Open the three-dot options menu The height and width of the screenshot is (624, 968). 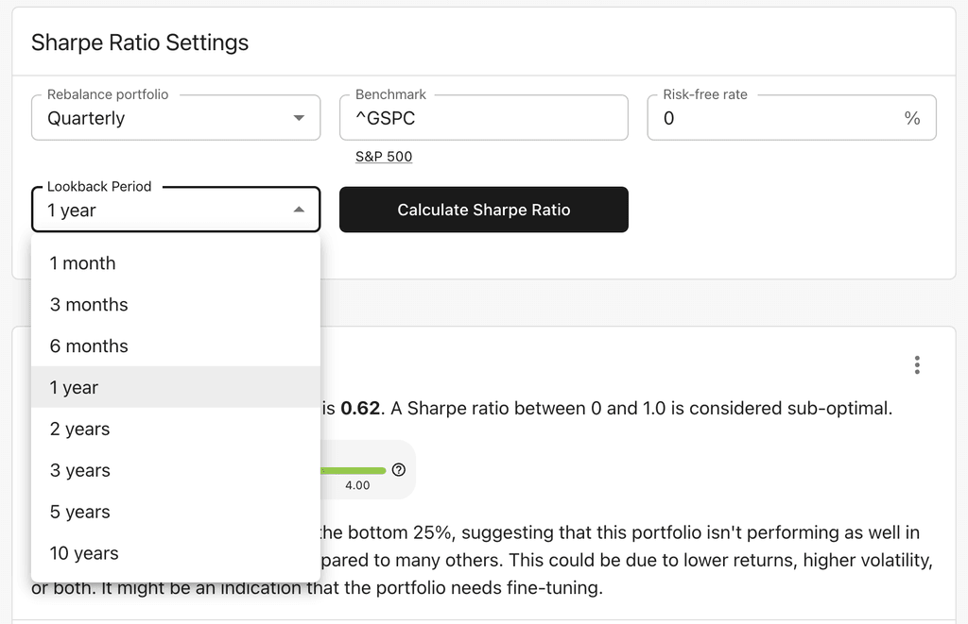click(x=917, y=365)
